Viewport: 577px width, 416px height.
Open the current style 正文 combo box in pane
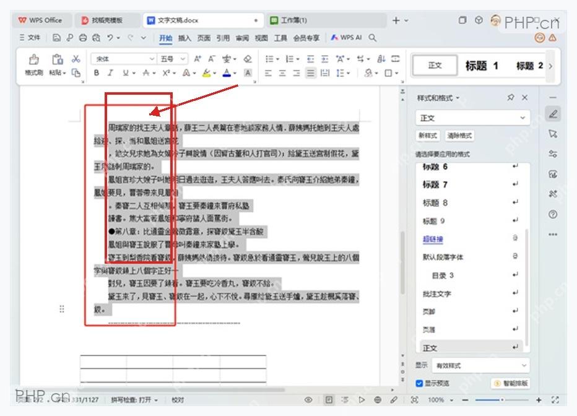(x=472, y=118)
